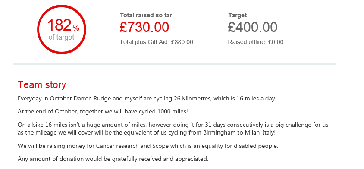
Task: Click the 'Target' heading label
Action: coord(237,16)
